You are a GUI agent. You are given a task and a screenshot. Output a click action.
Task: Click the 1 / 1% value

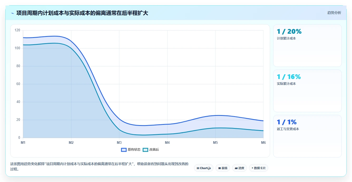tap(287, 122)
